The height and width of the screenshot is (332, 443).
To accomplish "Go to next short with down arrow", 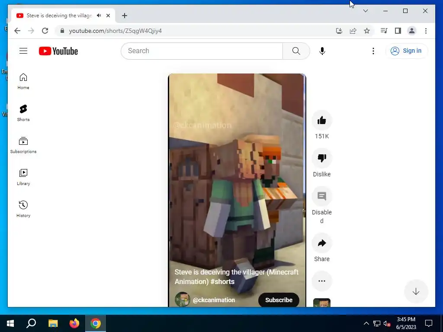I will [416, 292].
